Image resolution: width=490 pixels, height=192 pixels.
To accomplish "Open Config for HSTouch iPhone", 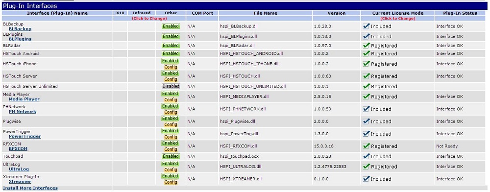I will (x=171, y=67).
